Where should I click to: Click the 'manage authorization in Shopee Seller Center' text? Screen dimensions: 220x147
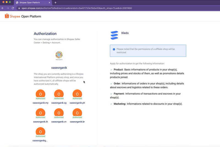(57, 41)
